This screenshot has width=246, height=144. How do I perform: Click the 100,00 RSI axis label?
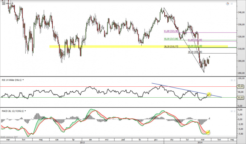coord(241,78)
